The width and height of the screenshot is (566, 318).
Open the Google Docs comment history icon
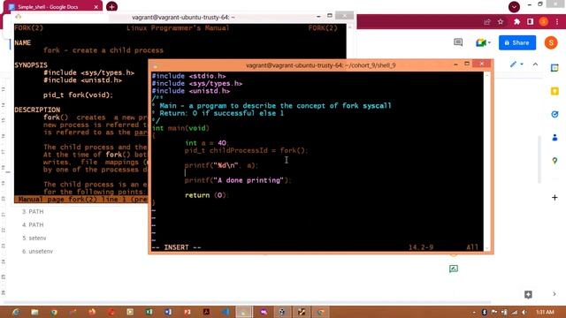[458, 42]
